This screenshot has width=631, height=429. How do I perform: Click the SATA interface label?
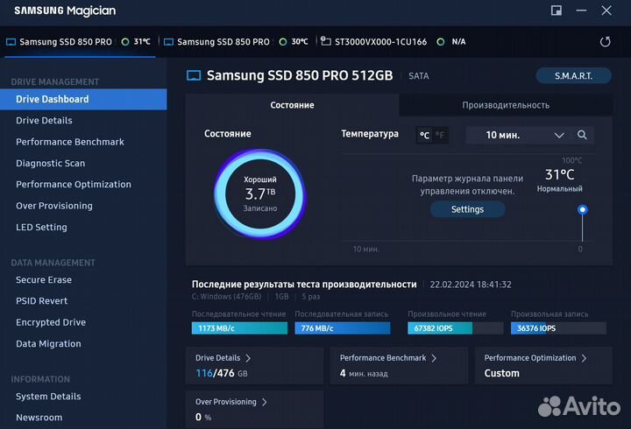[x=419, y=76]
